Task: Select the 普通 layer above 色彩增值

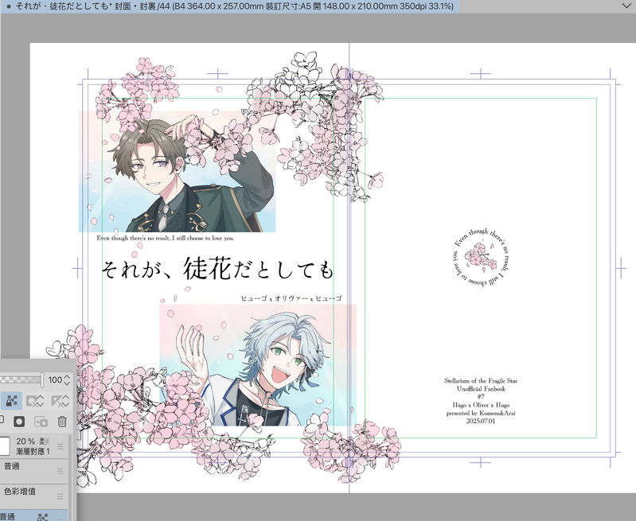Action: pyautogui.click(x=33, y=471)
